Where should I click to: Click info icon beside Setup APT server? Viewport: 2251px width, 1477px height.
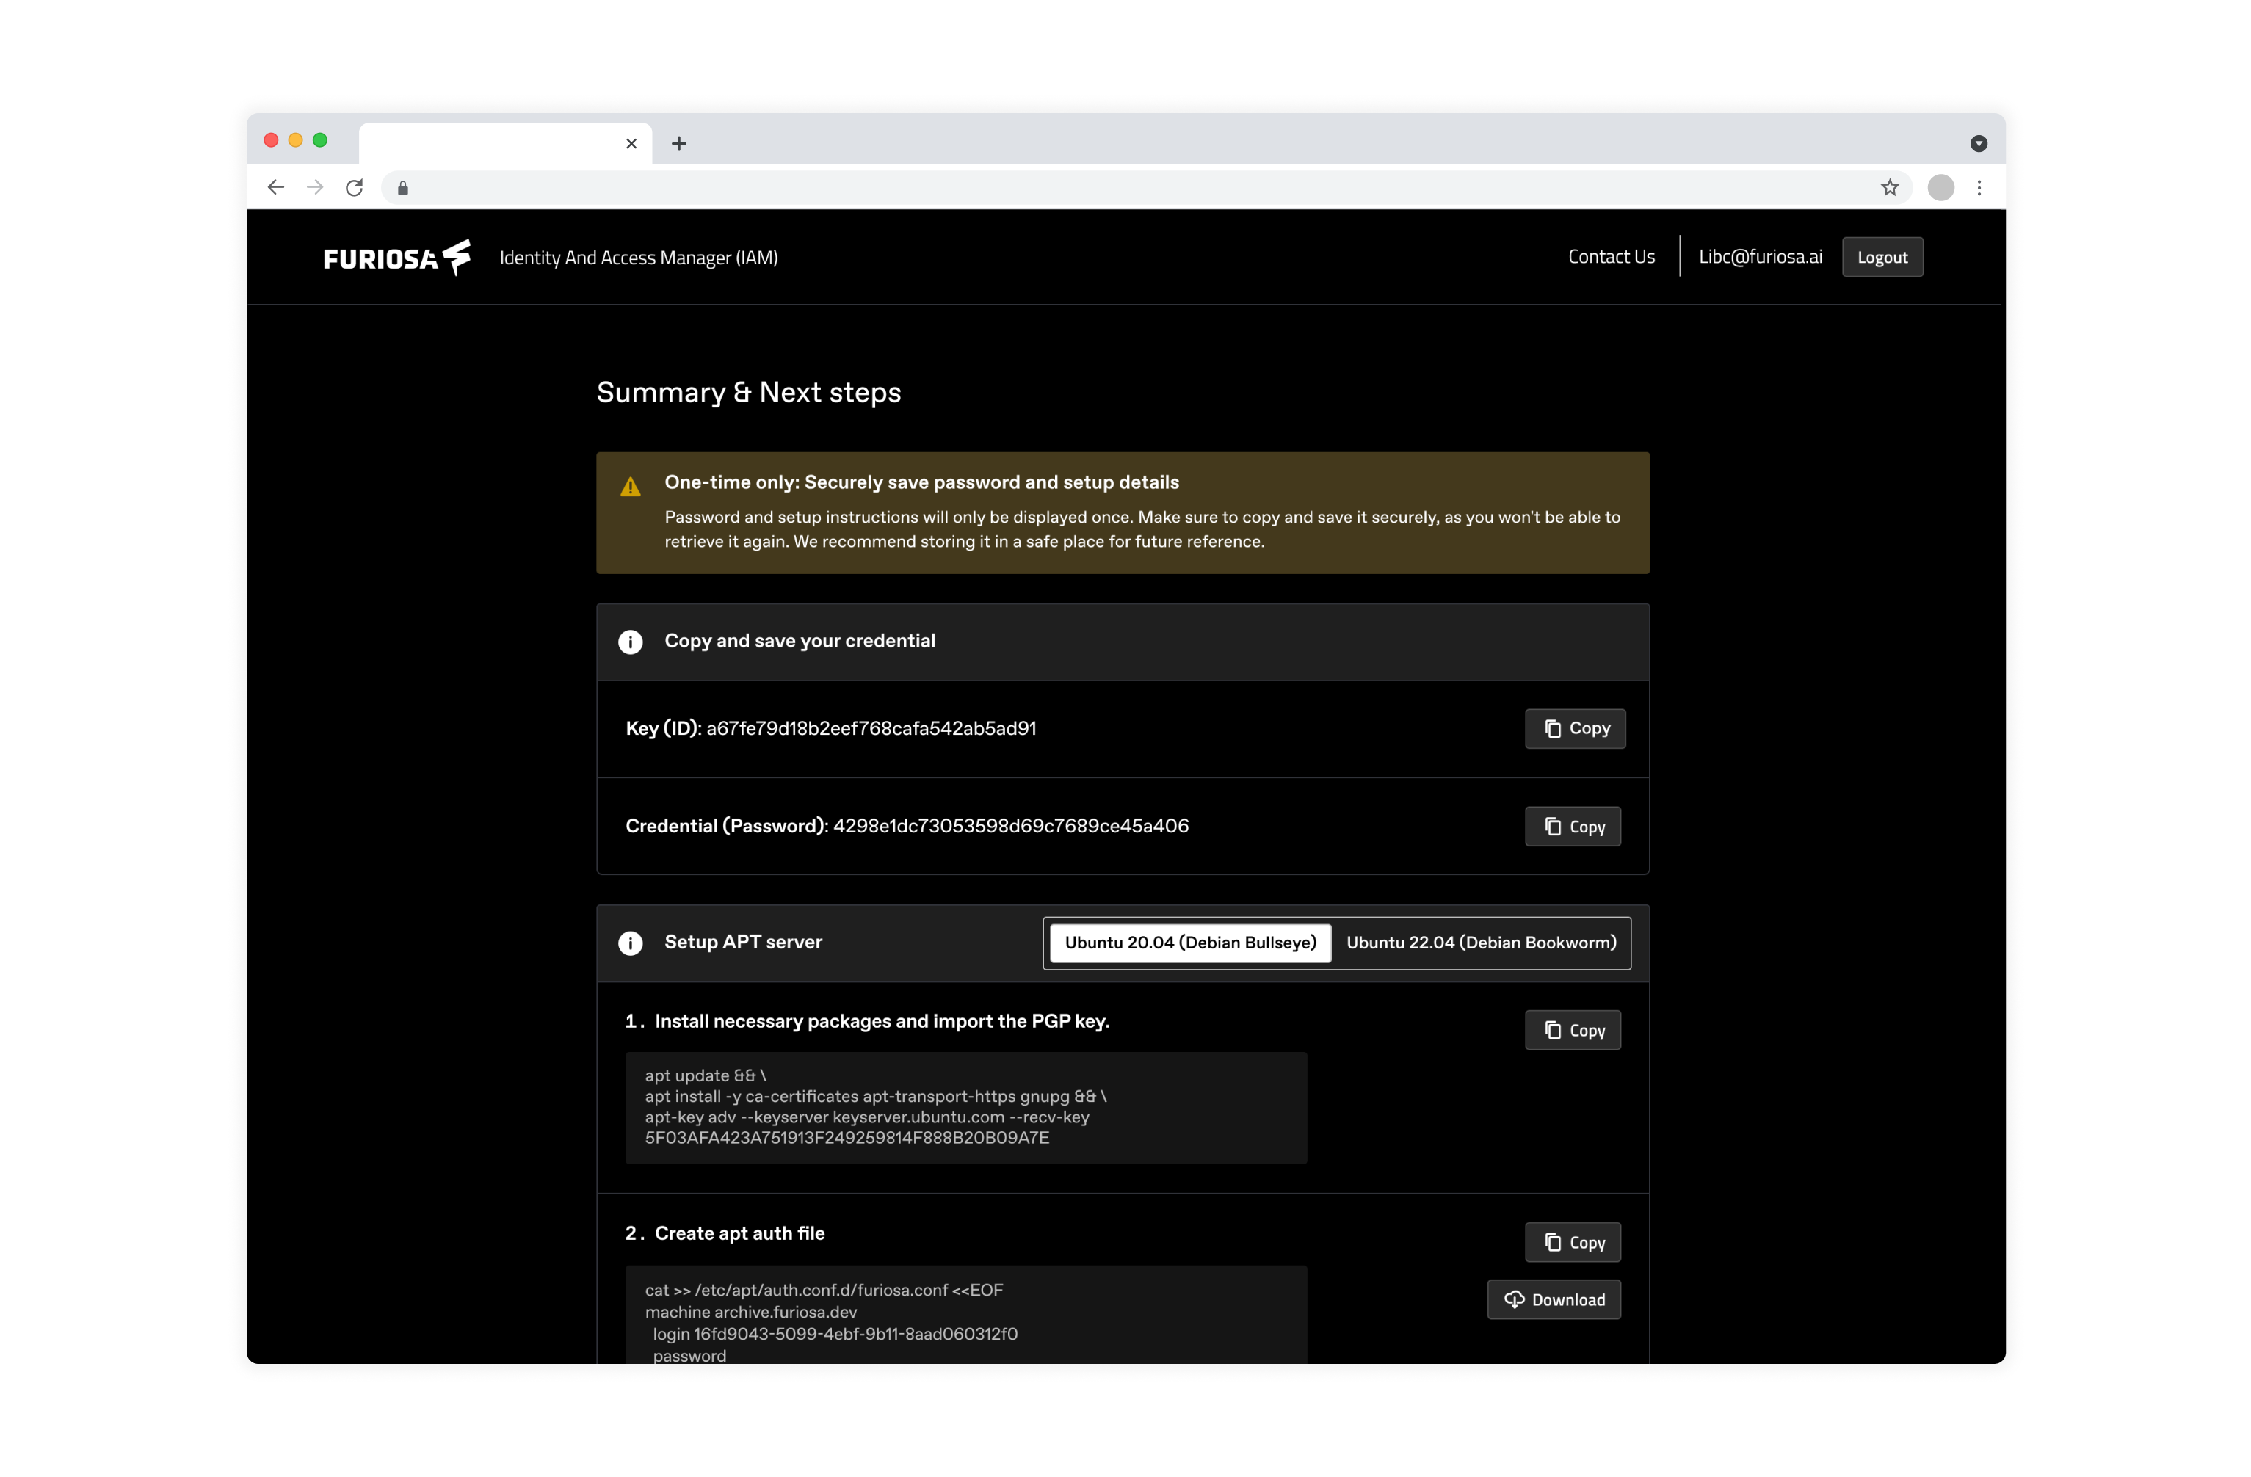point(630,943)
